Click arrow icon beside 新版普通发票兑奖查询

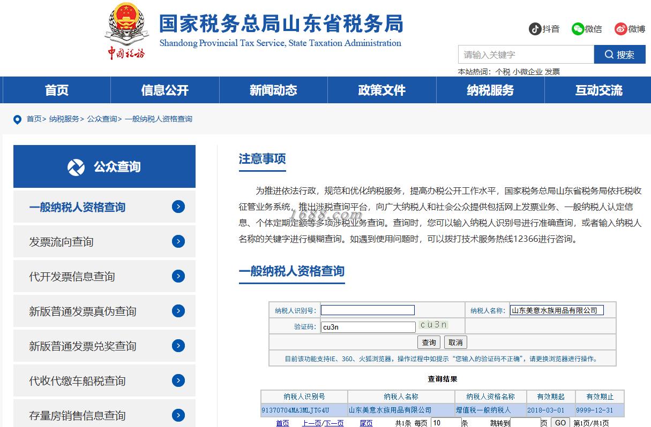click(x=178, y=346)
